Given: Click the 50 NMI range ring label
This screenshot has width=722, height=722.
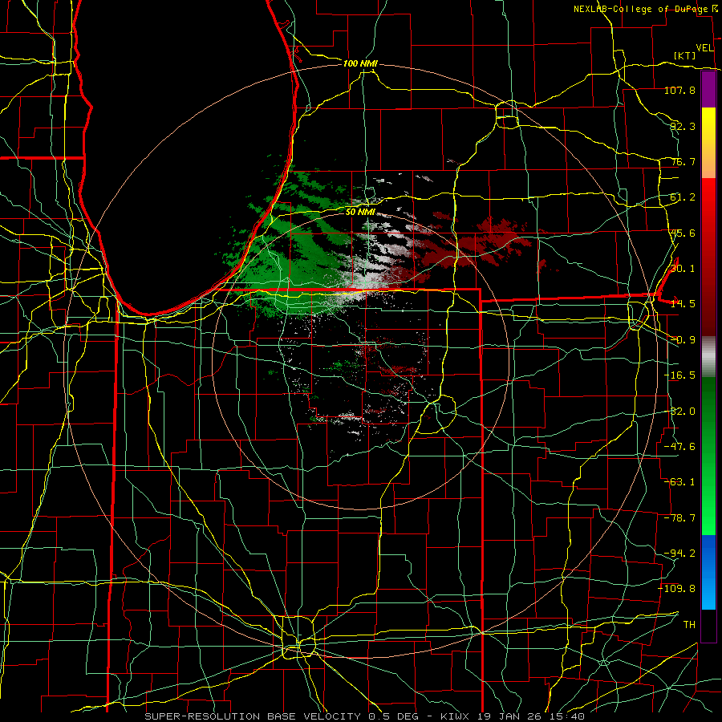Looking at the screenshot, I should [x=360, y=213].
